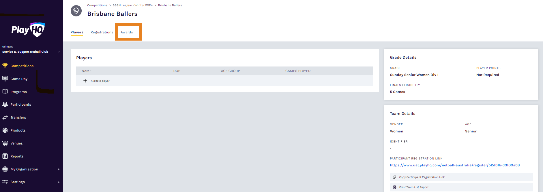The image size is (543, 192).
Task: Click Allocate player
Action: (x=100, y=81)
